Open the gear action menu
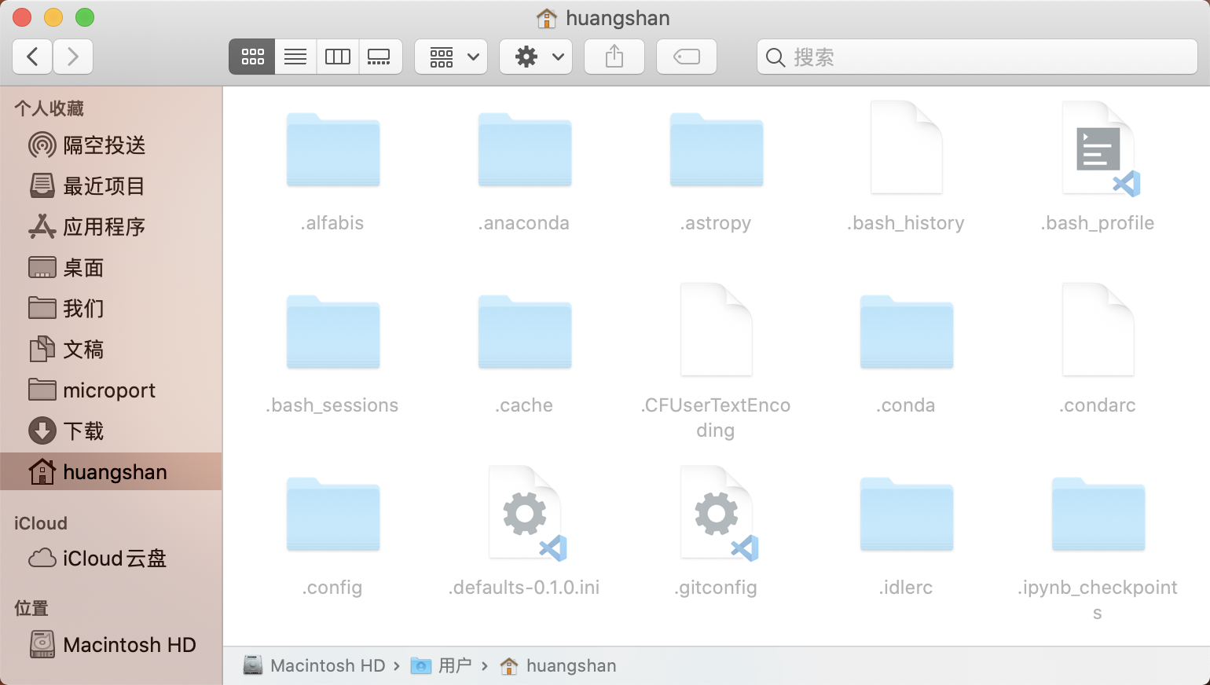Image resolution: width=1210 pixels, height=685 pixels. (x=536, y=57)
